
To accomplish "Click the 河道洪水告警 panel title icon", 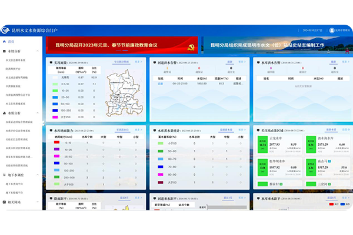I will pyautogui.click(x=154, y=61).
